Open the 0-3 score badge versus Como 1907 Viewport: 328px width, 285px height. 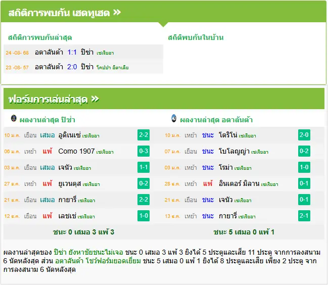point(144,151)
